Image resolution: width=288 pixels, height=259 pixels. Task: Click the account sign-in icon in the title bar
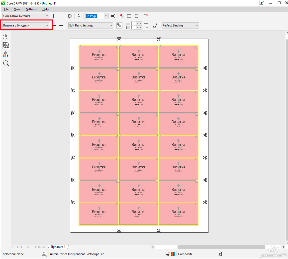[262, 3]
